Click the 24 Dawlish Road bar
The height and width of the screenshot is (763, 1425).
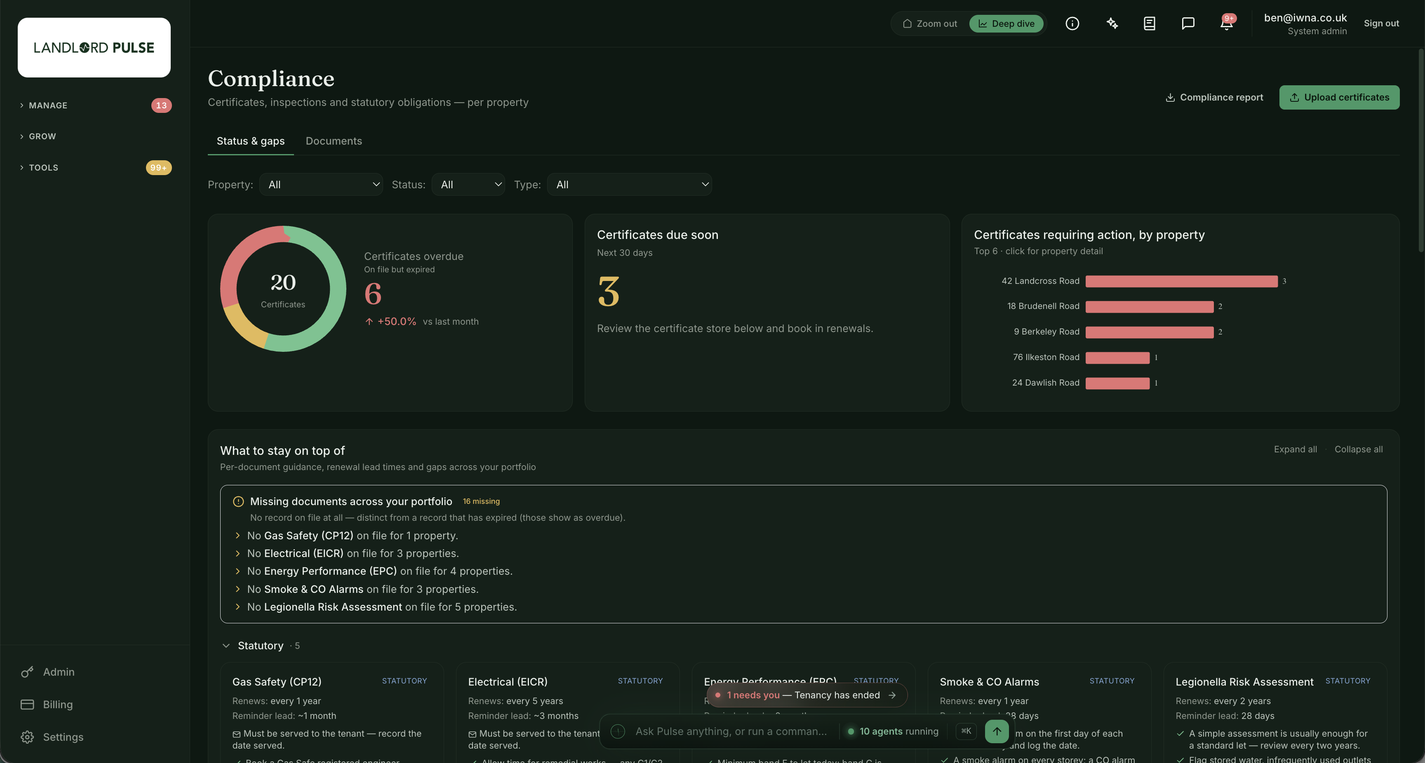tap(1117, 383)
